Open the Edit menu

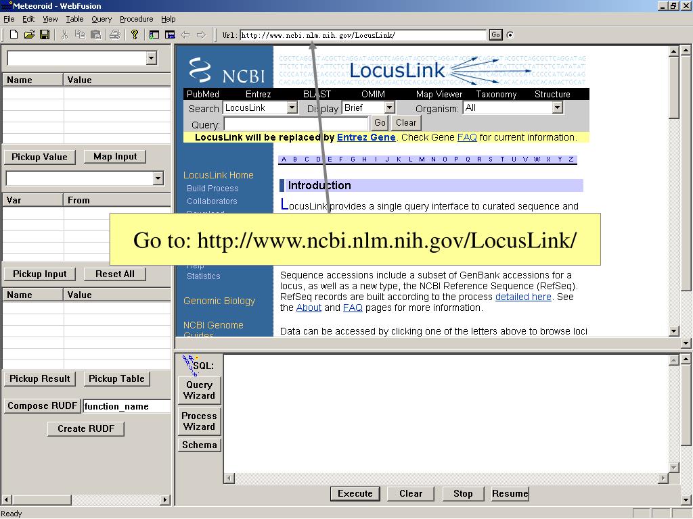click(28, 19)
